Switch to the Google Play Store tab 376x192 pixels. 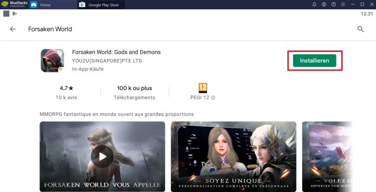pos(101,5)
